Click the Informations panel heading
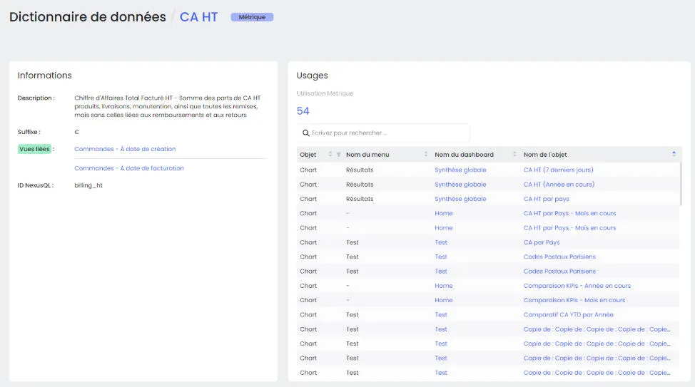The width and height of the screenshot is (695, 387). click(x=45, y=76)
